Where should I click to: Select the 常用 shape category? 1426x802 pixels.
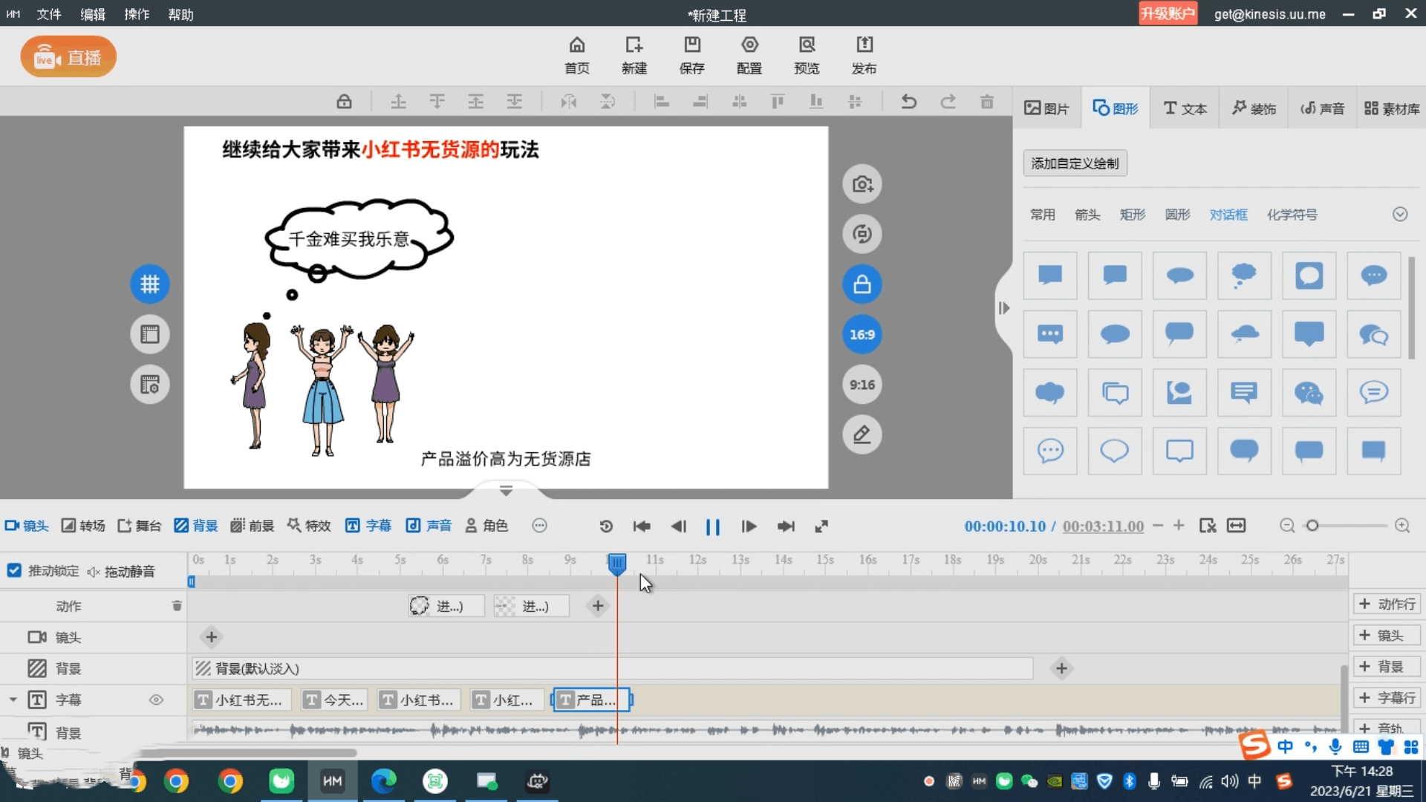(1043, 215)
